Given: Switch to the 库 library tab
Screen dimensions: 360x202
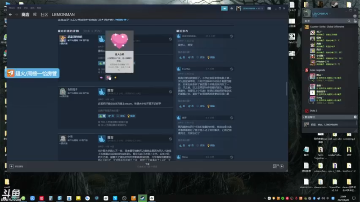Looking at the screenshot, I should click(x=35, y=14).
